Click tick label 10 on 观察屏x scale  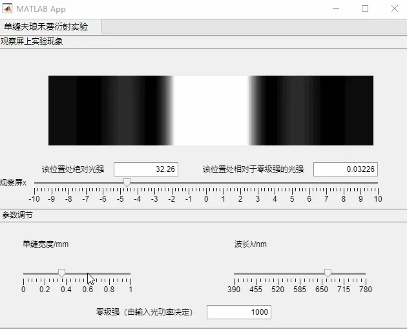click(x=378, y=199)
